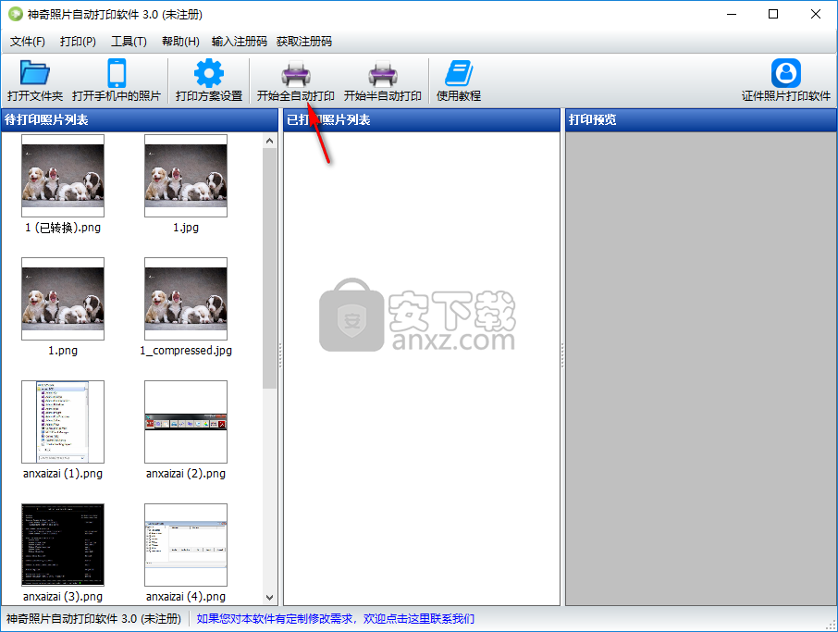Start full automatic printing 开始全自动打印
The image size is (838, 632).
point(296,81)
